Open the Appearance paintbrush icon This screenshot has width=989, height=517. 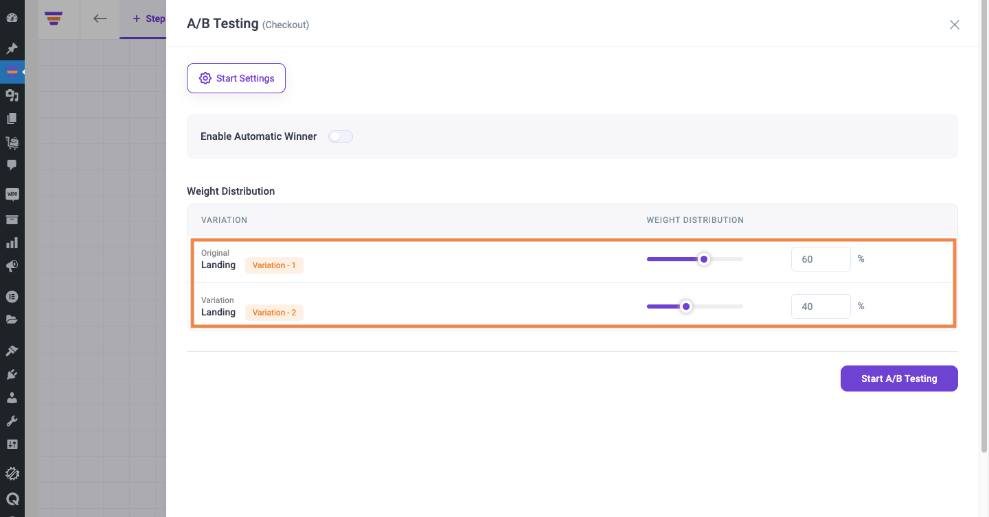[x=12, y=350]
